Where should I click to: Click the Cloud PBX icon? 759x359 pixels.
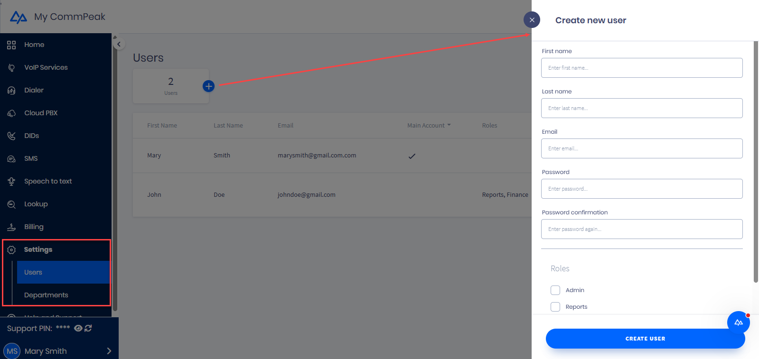[11, 113]
